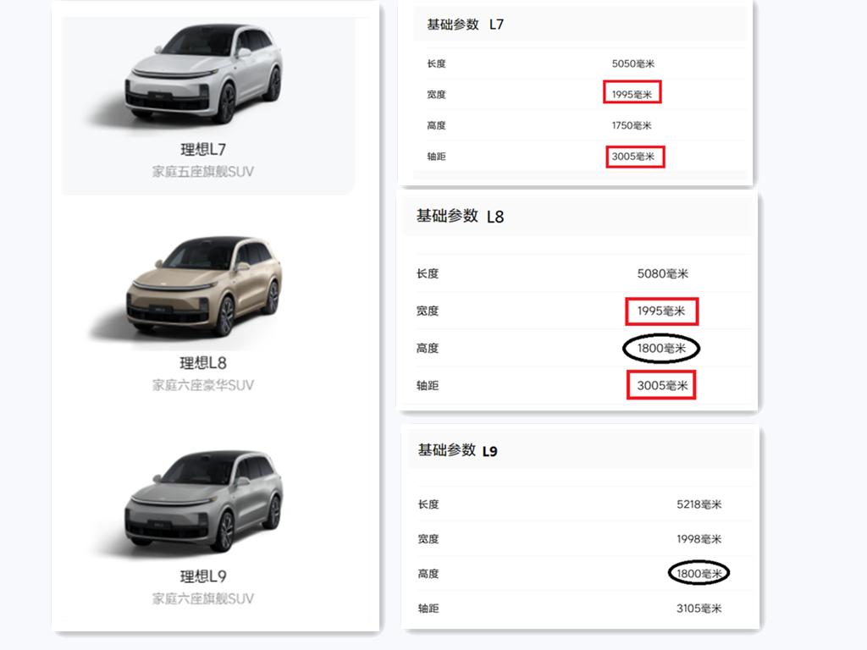Open the 理想L7 model name link

[x=203, y=149]
